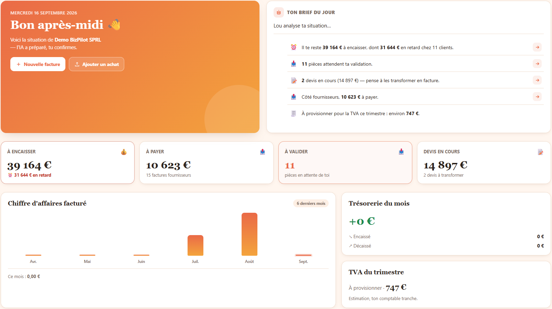Click the robot icon beside Ton Brief du Jour
552x309 pixels.
pos(279,12)
